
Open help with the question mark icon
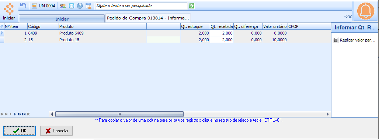point(80,6)
